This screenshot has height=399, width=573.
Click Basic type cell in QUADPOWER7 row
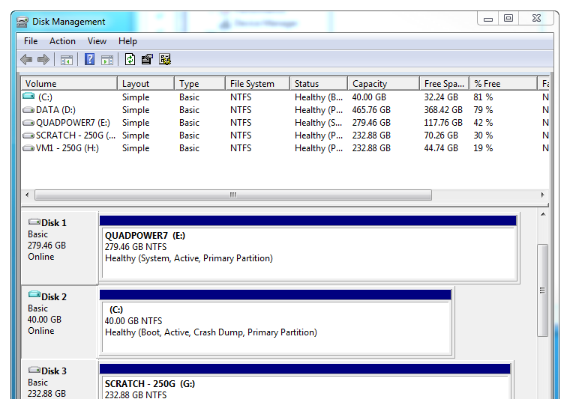click(x=189, y=123)
